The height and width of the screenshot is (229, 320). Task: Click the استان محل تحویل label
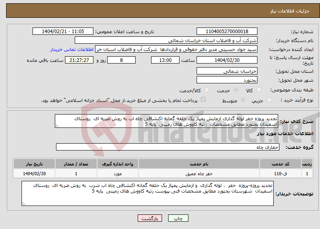pyautogui.click(x=294, y=71)
